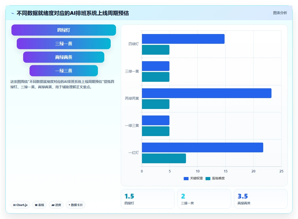Click the 两绿两黄 teal 落地难度 bar
298x219 pixels.
[156, 104]
